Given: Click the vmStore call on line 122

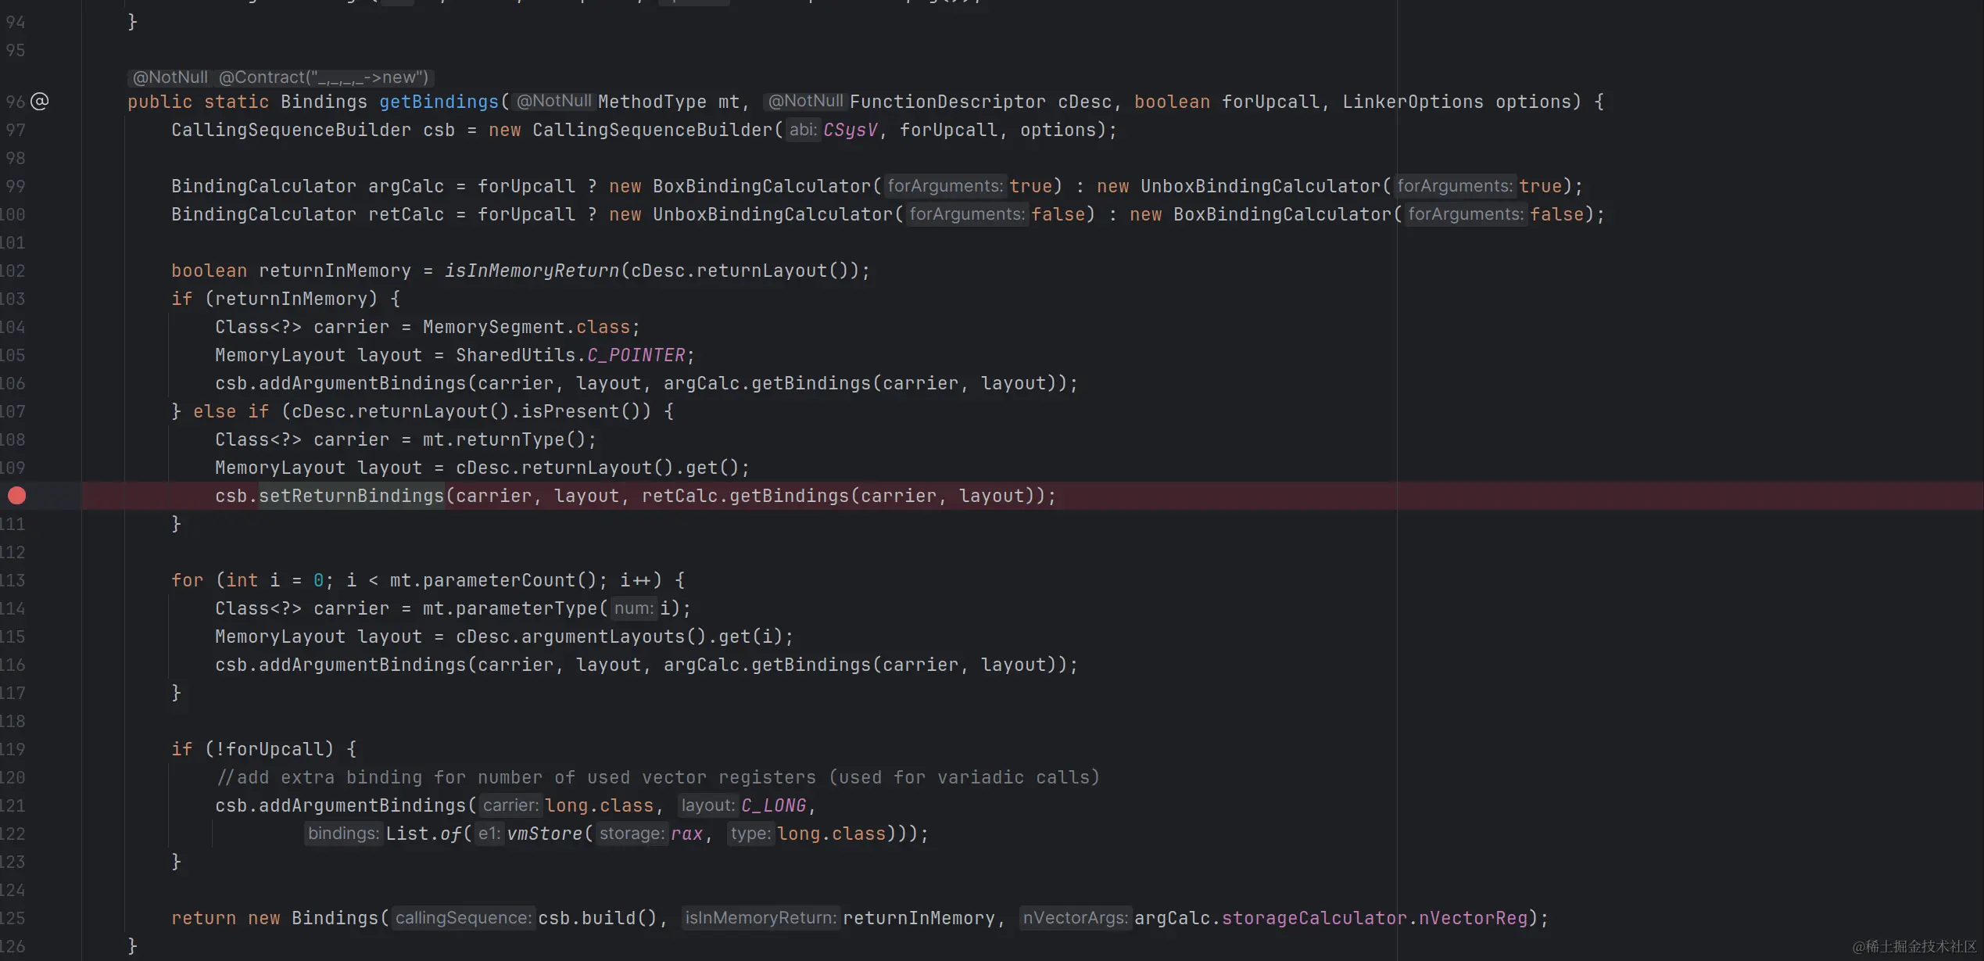Looking at the screenshot, I should tap(545, 834).
